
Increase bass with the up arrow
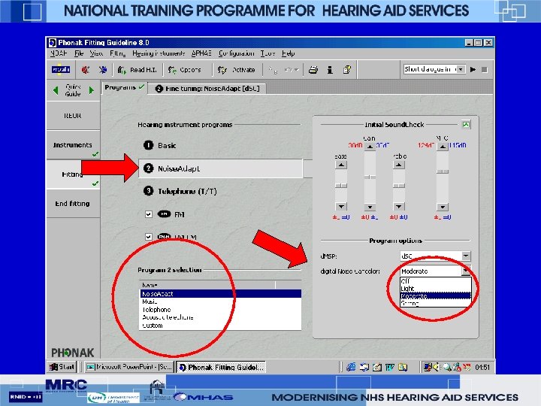tap(341, 165)
